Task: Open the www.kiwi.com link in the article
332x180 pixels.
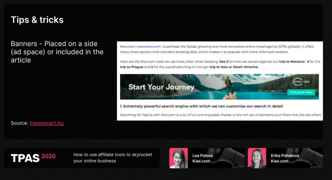Action: pyautogui.click(x=149, y=46)
